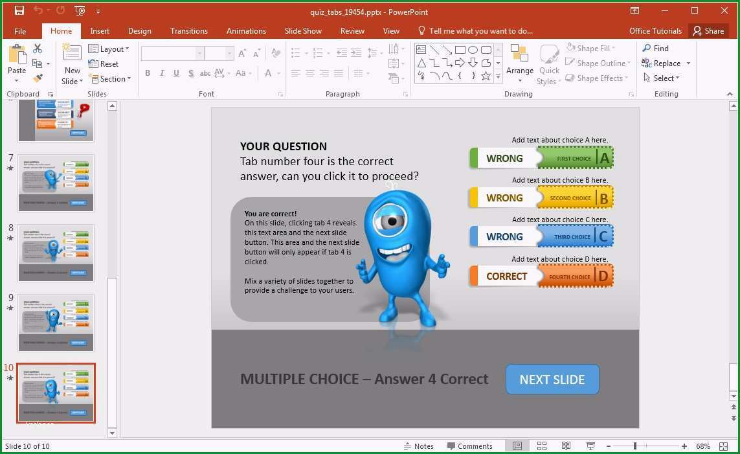The height and width of the screenshot is (454, 740).
Task: Click the Quick Styles button
Action: 549,65
